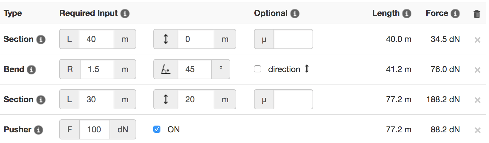Click the length field showing 40

[96, 39]
